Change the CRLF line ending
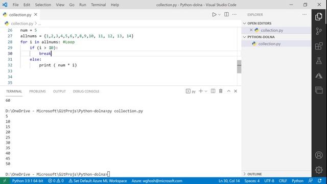Image resolution: width=327 pixels, height=184 pixels. tap(283, 180)
